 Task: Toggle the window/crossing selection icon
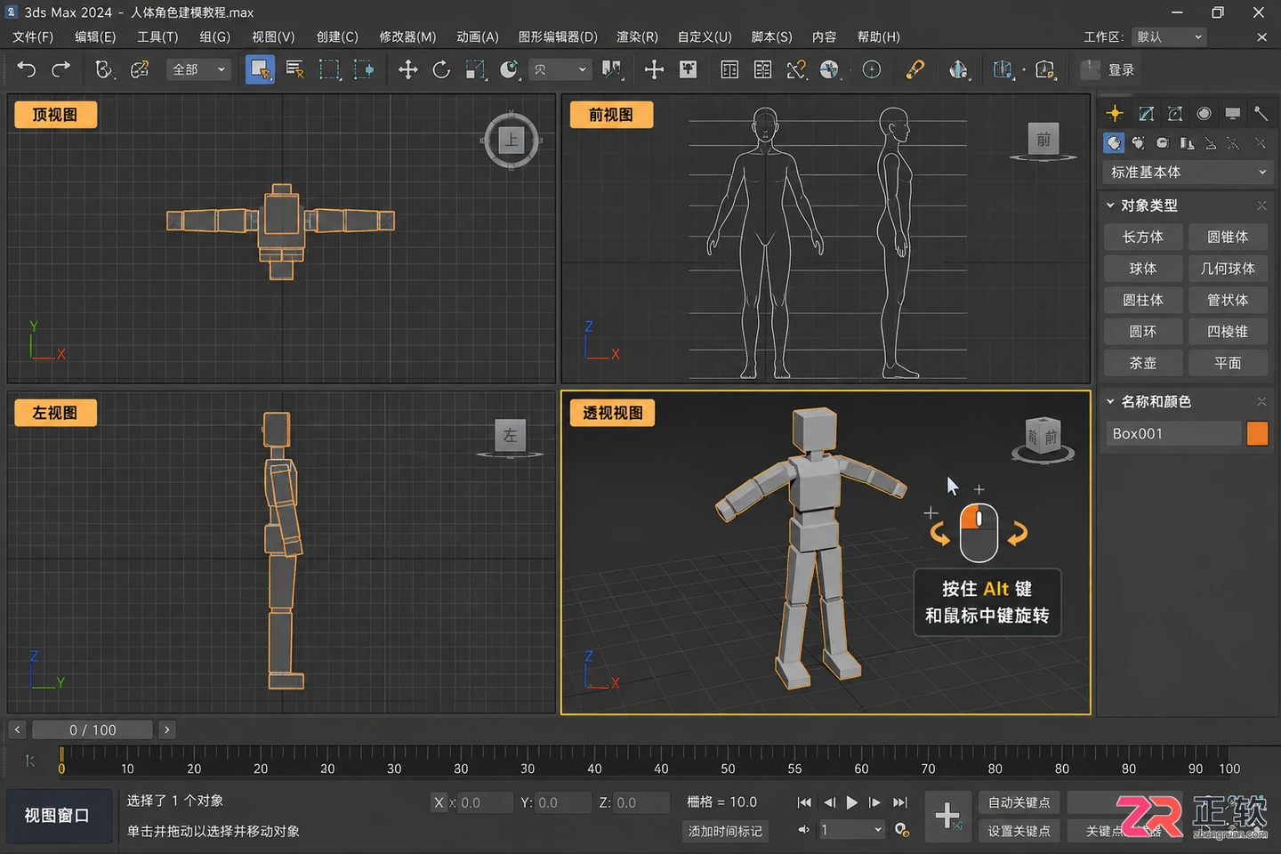coord(363,69)
